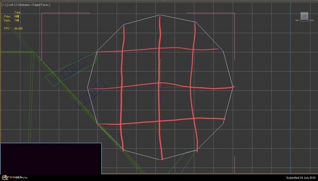Click the lower blue hatched rectangle object
Viewport: 318px width, 181px height.
point(90,95)
